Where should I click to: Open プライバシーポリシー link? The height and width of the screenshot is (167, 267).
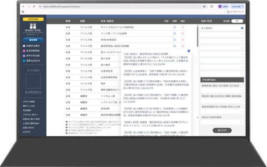pos(30,115)
